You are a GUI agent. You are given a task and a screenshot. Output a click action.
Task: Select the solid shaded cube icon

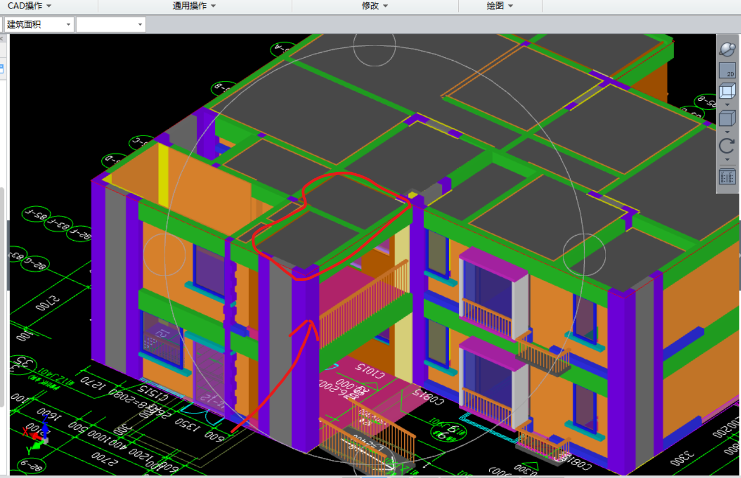coord(727,119)
